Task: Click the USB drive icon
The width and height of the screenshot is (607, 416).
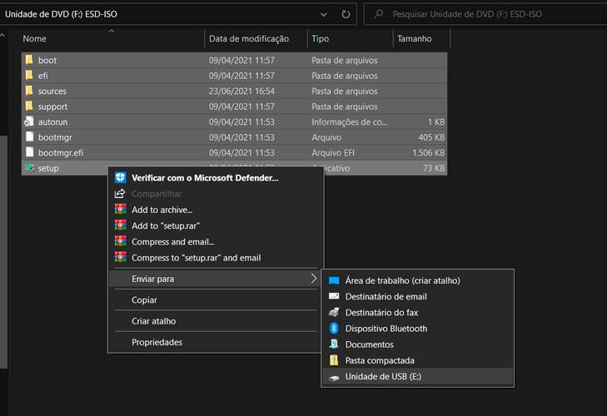Action: tap(334, 377)
